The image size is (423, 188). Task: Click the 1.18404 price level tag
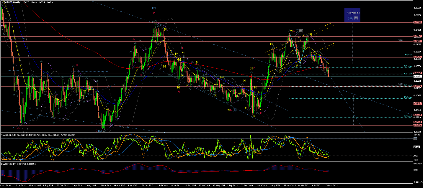417,57
